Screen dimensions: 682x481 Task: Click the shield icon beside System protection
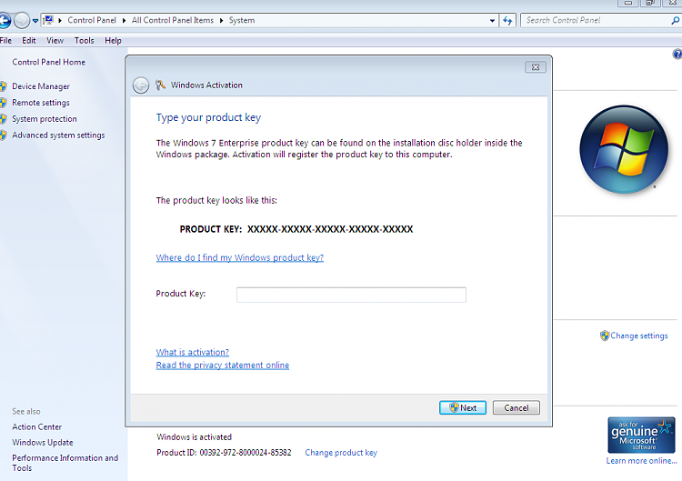click(x=3, y=119)
